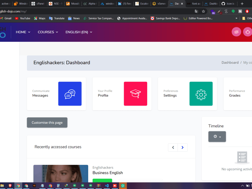252x189 pixels.
Task: Expand the COURSES navigation dropdown
Action: point(48,32)
